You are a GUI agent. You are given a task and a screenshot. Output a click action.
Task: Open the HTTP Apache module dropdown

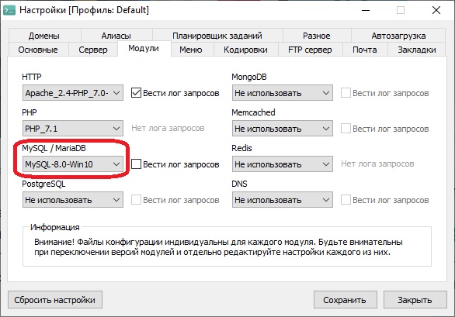coord(73,93)
